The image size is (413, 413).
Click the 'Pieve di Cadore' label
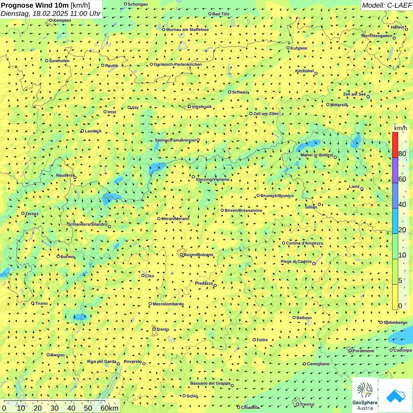296,261
